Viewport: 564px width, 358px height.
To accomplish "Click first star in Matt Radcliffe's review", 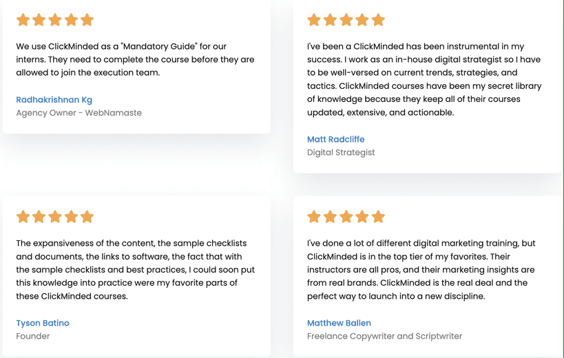I will (314, 20).
